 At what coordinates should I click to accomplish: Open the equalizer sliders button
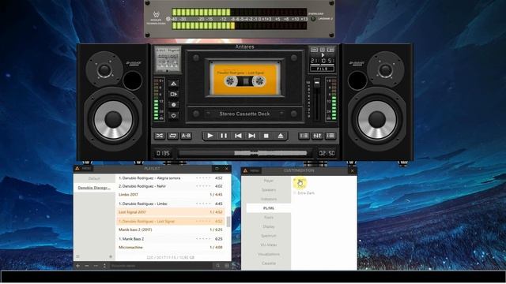click(317, 136)
